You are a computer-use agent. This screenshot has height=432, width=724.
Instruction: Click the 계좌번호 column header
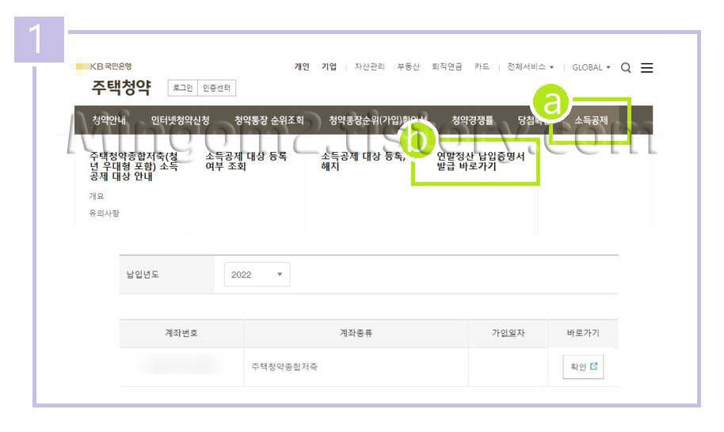181,333
